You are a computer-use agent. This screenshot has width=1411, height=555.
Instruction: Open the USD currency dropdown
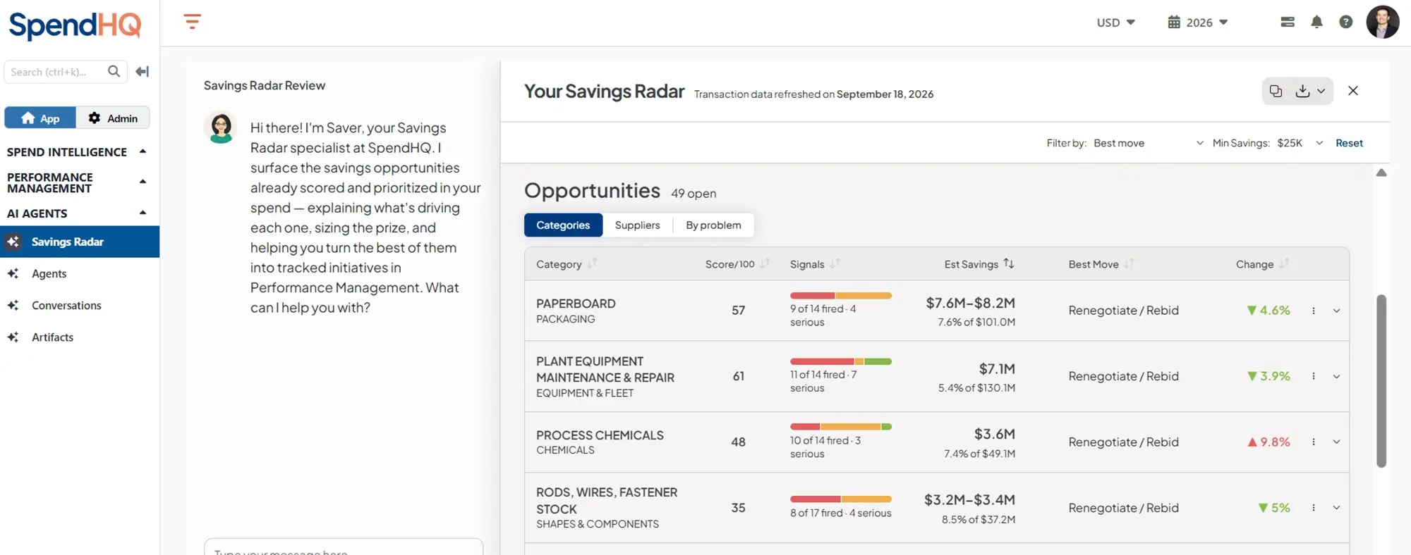pos(1115,23)
